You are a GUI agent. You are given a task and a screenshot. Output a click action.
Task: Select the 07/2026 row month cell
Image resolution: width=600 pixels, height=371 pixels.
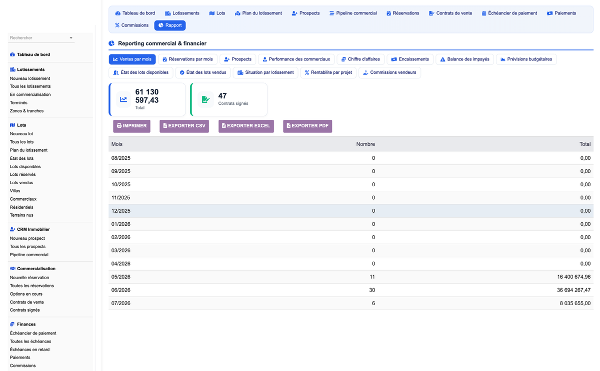click(121, 303)
